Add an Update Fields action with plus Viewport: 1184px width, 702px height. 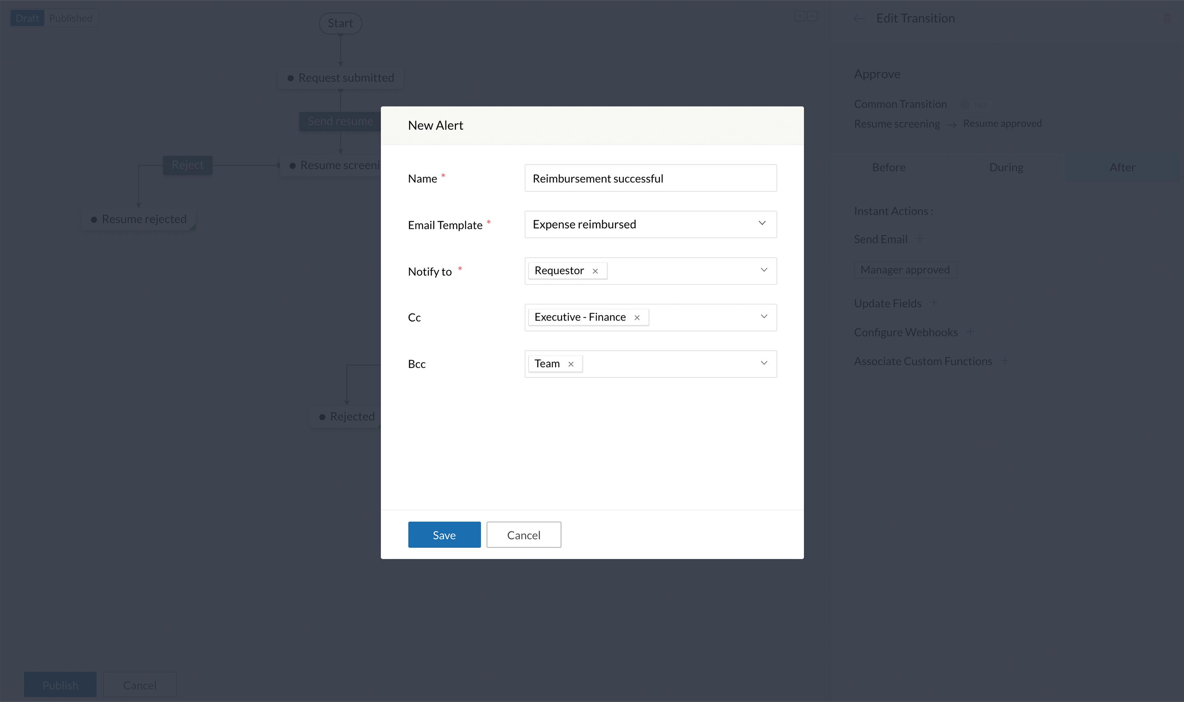[933, 303]
